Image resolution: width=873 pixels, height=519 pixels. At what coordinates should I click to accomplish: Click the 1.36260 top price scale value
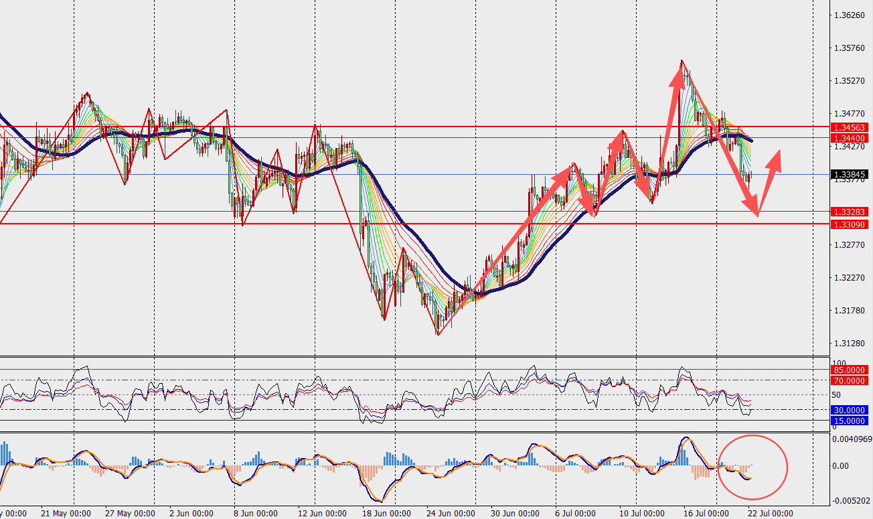coord(850,15)
